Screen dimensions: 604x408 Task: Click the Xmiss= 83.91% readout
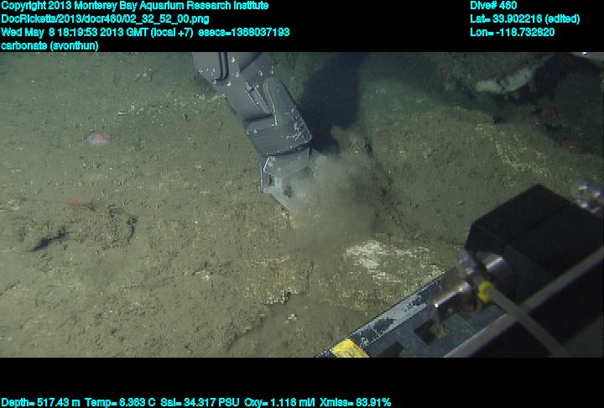(355, 402)
